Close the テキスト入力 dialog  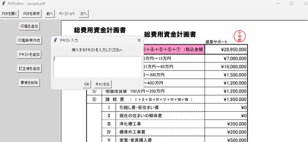[x=139, y=40]
